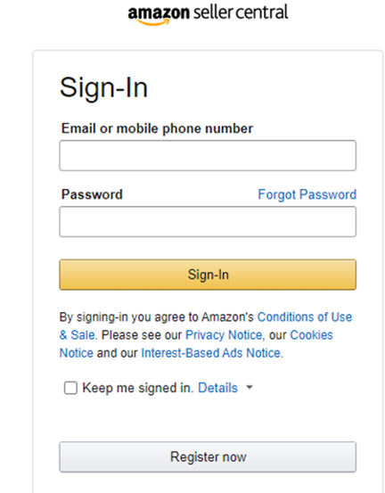This screenshot has height=493, width=385.
Task: Click the Register now button
Action: [208, 456]
